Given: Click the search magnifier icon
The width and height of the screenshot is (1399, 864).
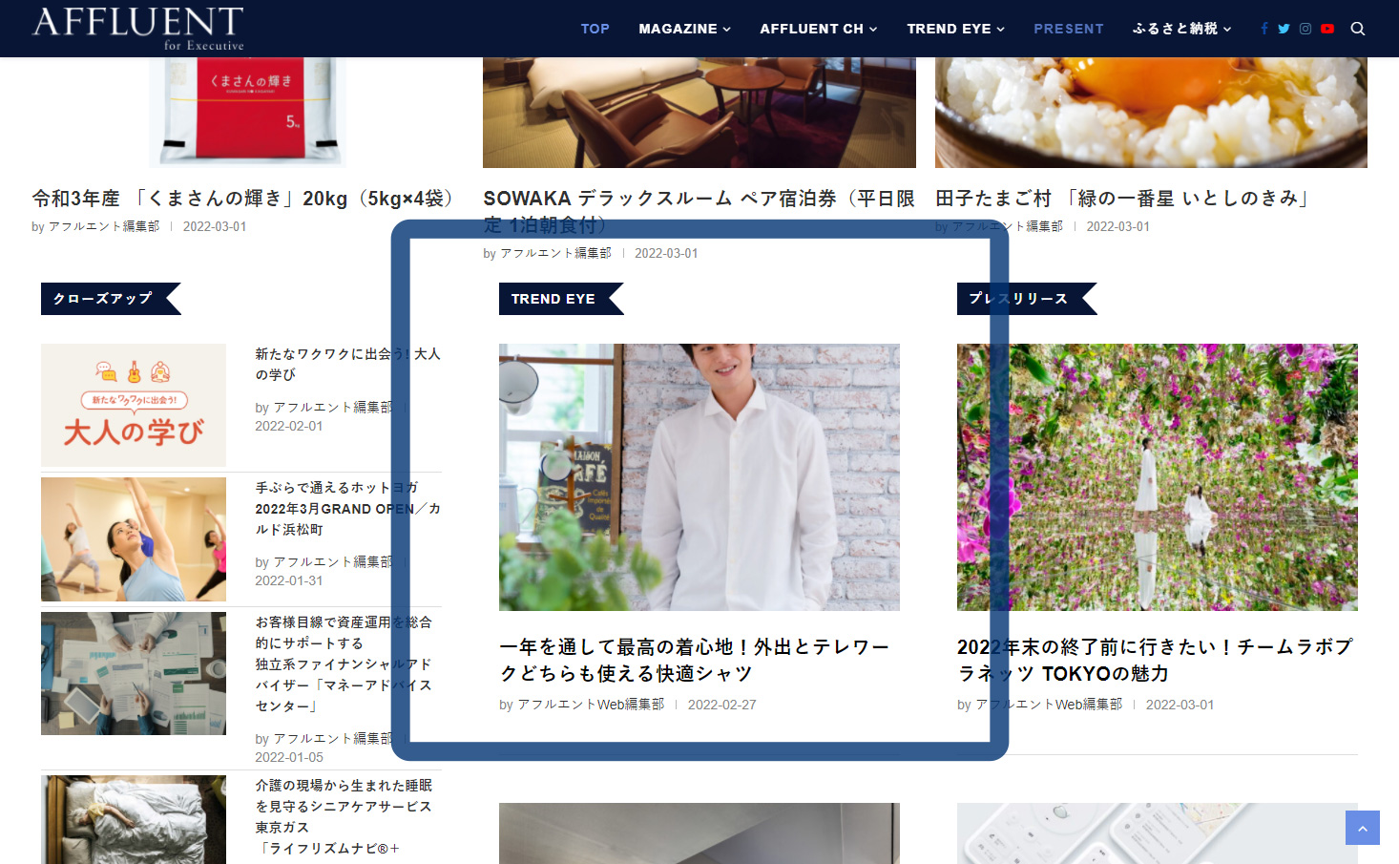Looking at the screenshot, I should (1358, 29).
